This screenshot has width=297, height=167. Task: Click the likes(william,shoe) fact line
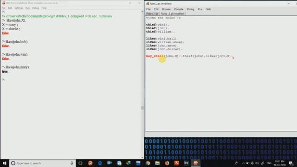point(165,42)
